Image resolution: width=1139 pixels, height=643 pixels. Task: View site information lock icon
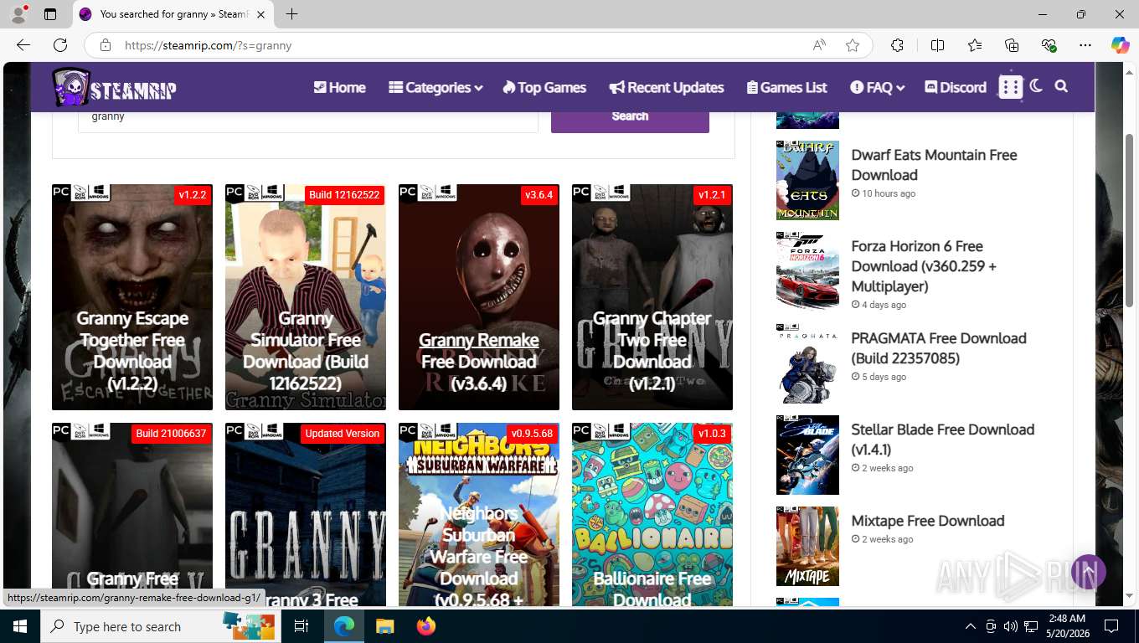[106, 45]
